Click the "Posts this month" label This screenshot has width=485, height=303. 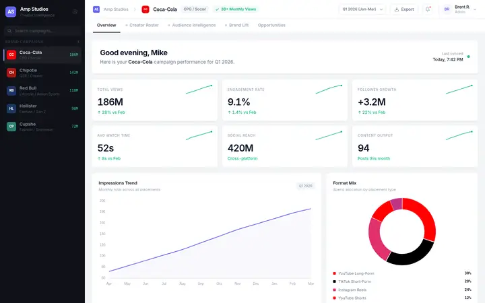(374, 158)
